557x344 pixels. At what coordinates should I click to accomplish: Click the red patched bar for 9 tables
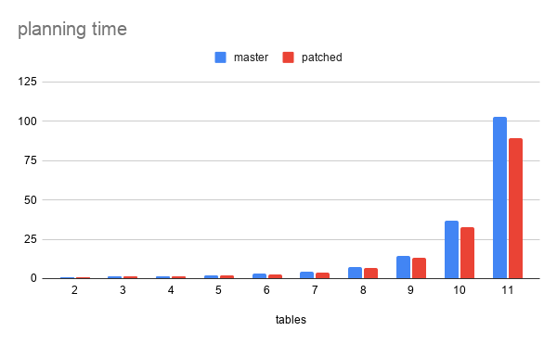pos(419,269)
